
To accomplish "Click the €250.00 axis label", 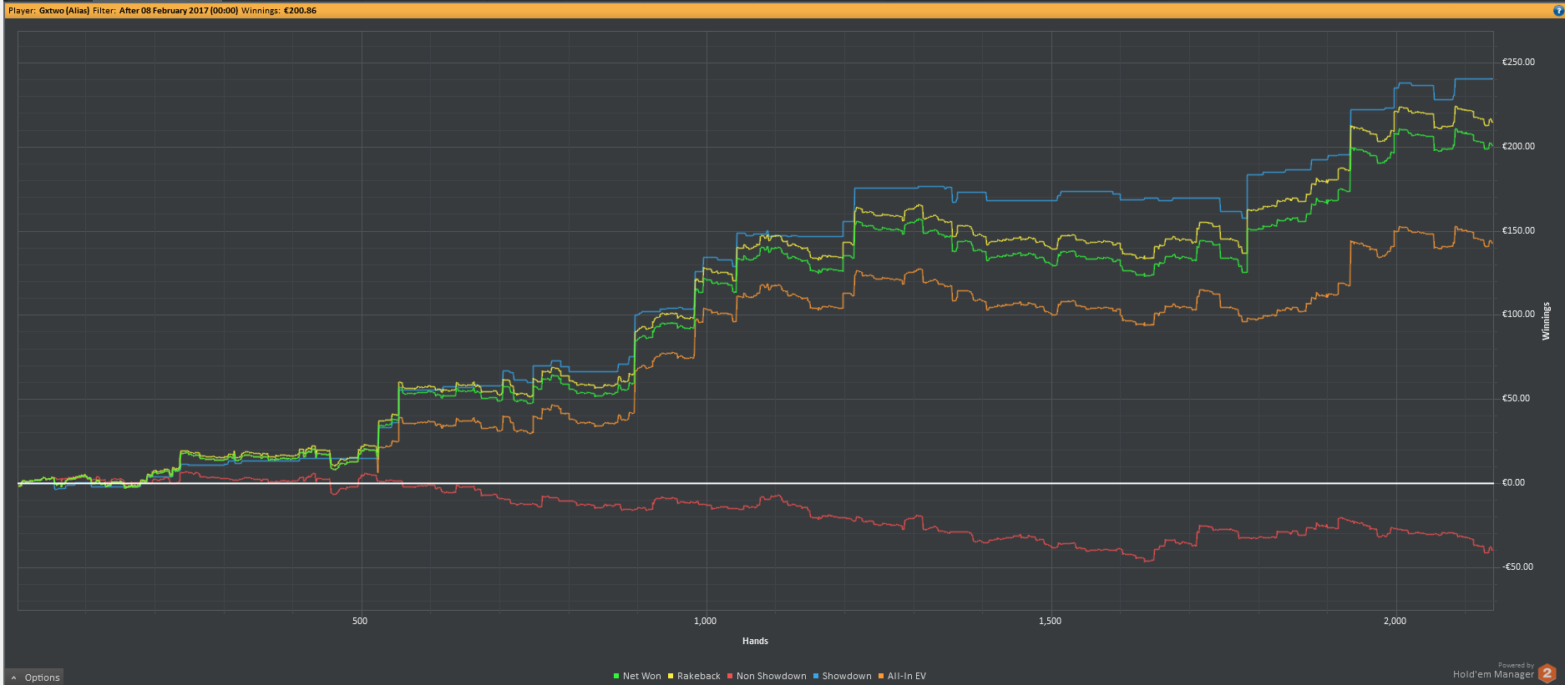I will (x=1518, y=62).
